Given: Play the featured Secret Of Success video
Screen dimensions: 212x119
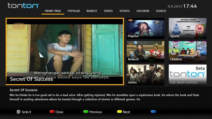Looking at the screenshot, I should (65, 52).
